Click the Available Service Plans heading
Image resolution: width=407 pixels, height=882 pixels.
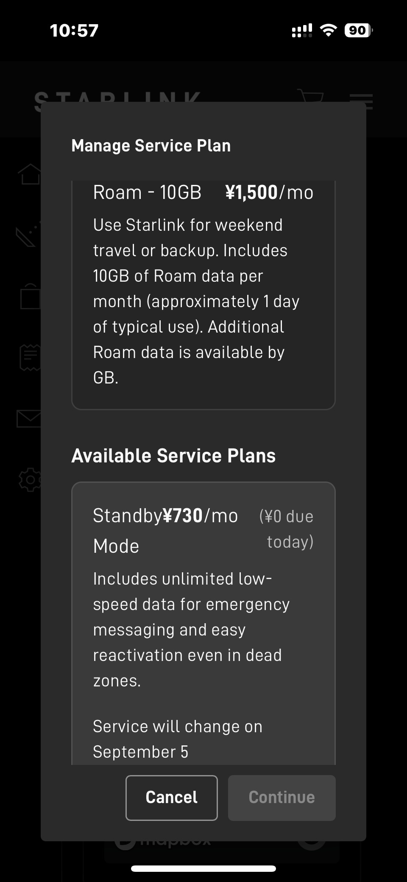[x=173, y=456]
